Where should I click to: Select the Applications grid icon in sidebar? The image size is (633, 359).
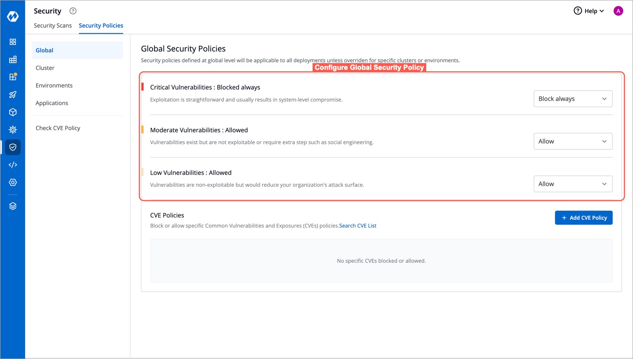13,42
